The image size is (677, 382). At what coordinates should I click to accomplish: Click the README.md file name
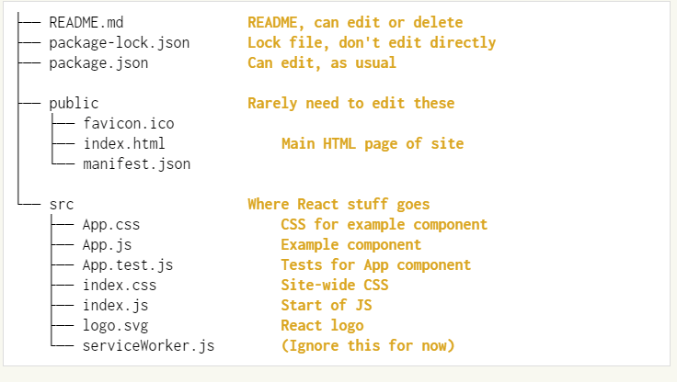86,22
